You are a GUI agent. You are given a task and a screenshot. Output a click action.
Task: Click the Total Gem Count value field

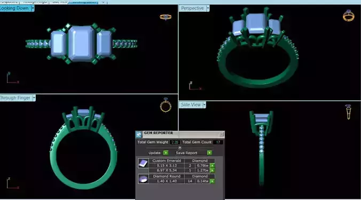click(x=218, y=142)
